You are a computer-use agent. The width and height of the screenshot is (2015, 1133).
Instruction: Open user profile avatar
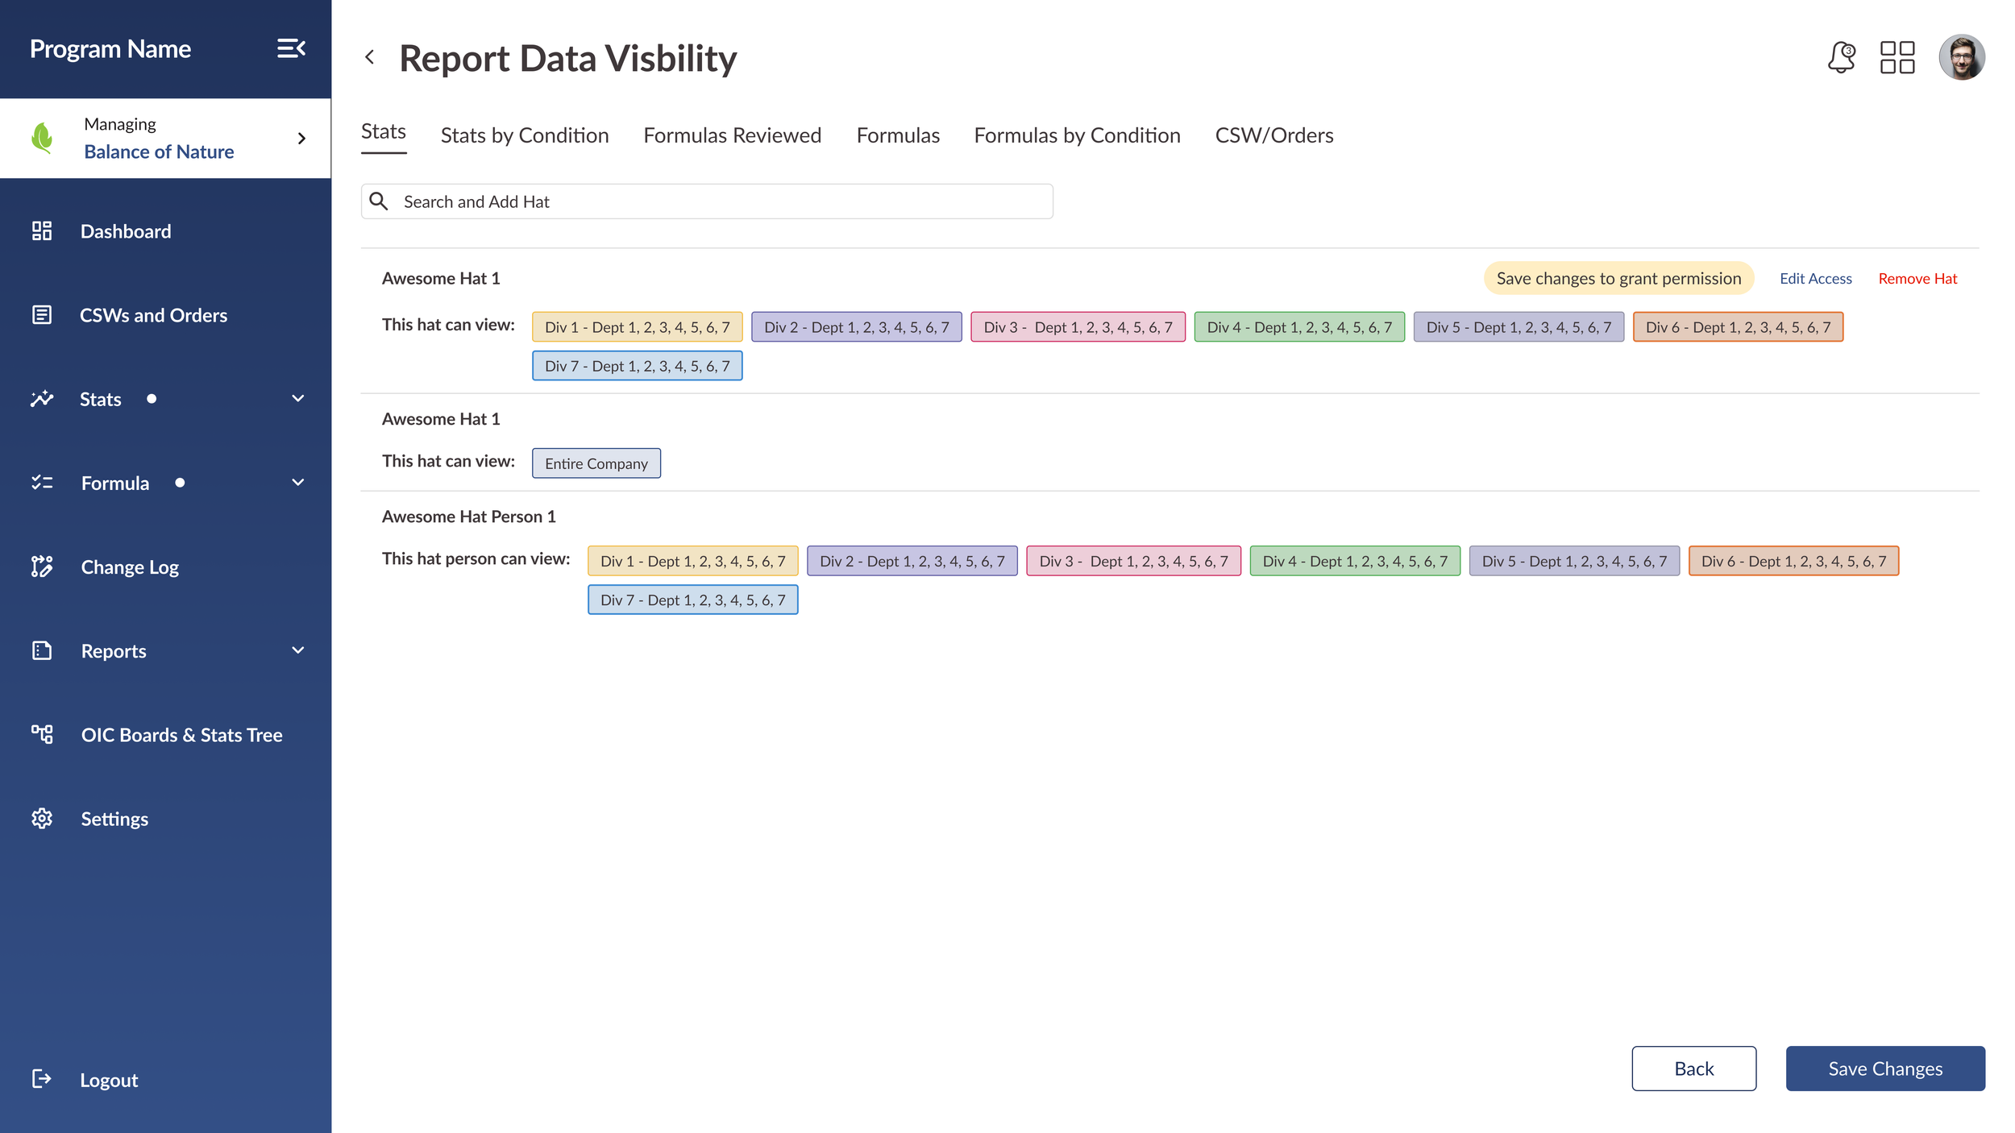pyautogui.click(x=1961, y=57)
